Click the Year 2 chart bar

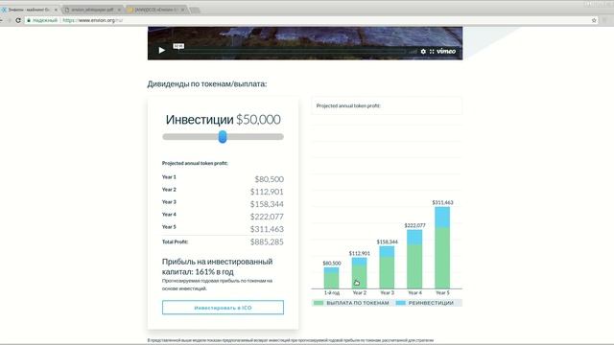[359, 273]
